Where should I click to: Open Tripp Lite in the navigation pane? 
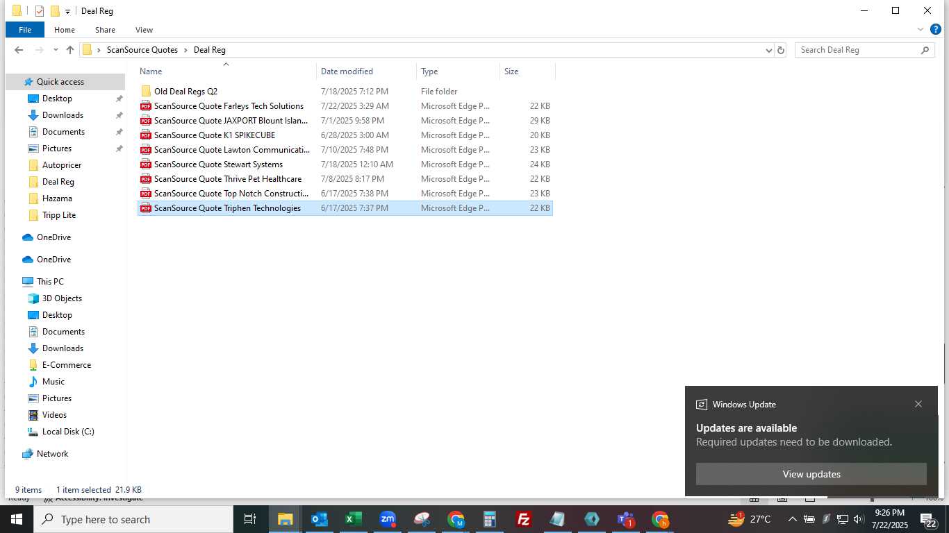59,215
